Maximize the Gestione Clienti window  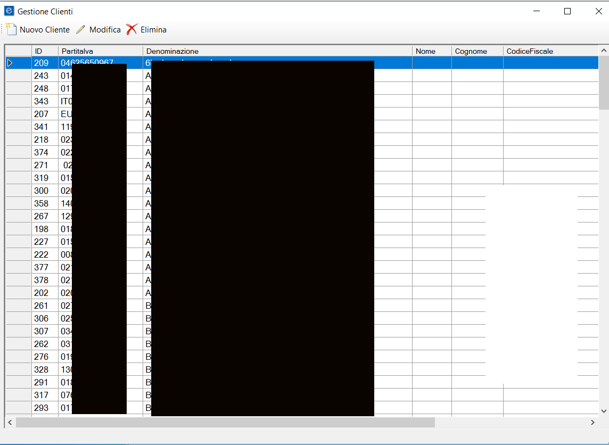(x=567, y=11)
